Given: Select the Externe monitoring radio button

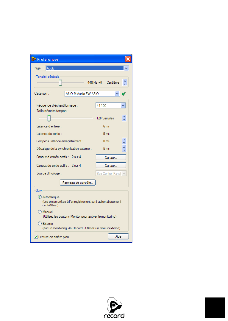Looking at the screenshot, I should pyautogui.click(x=40, y=224).
